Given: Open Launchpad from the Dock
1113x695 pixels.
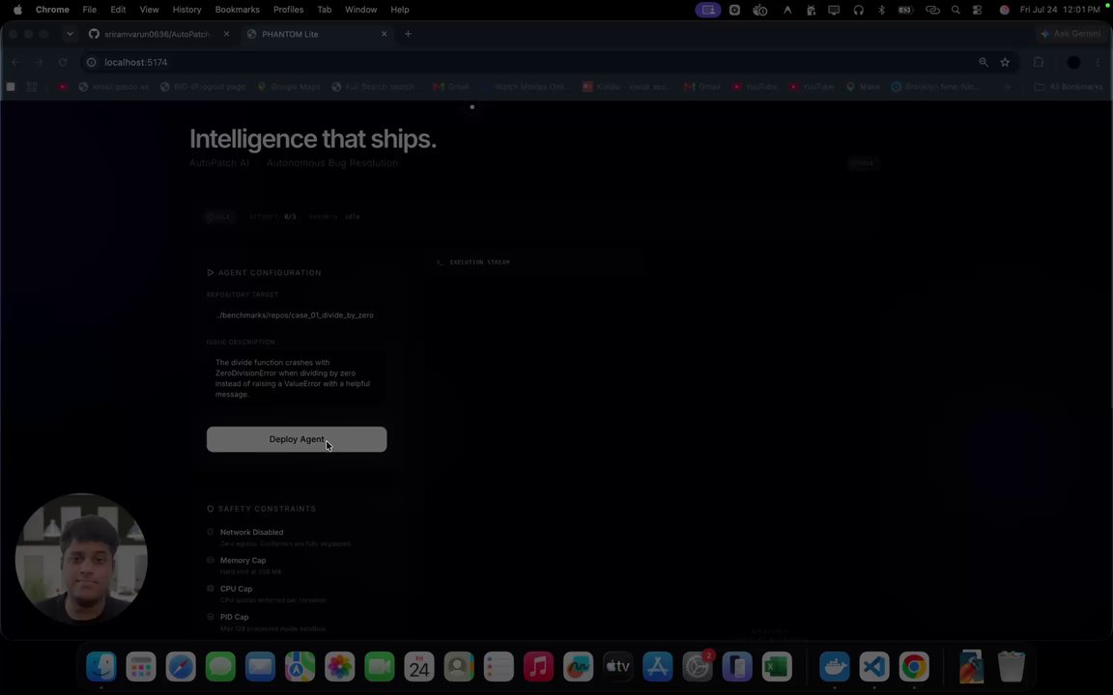Looking at the screenshot, I should (x=141, y=667).
